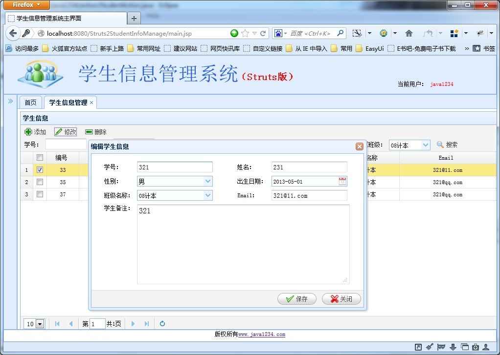Close the 编辑学生信息 dialog with X
This screenshot has width=500, height=355.
(x=360, y=146)
